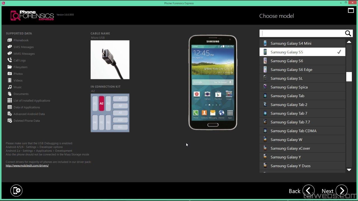The image size is (358, 201).
Task: Click the Deleted Phone Data icon
Action: coord(10,121)
